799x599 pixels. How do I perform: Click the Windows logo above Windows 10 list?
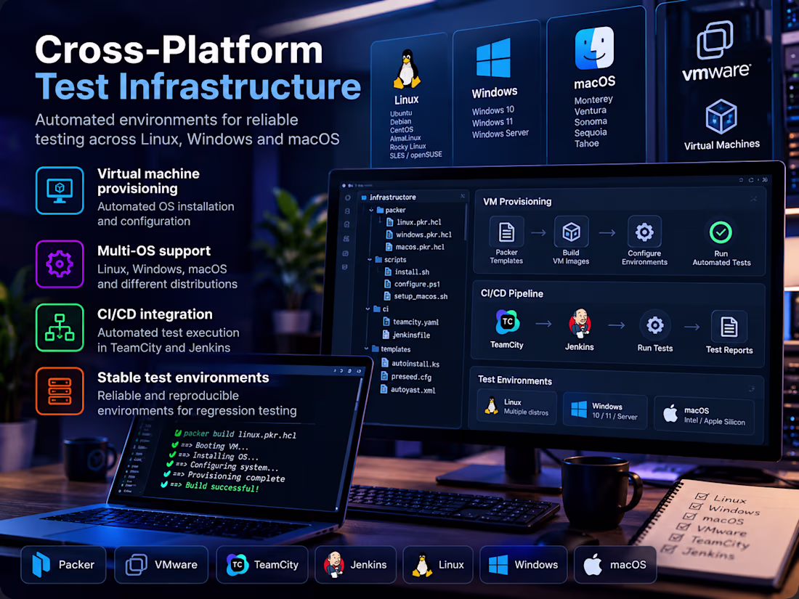point(493,58)
